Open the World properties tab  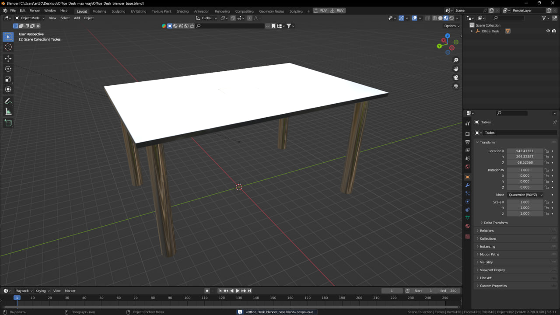(468, 167)
